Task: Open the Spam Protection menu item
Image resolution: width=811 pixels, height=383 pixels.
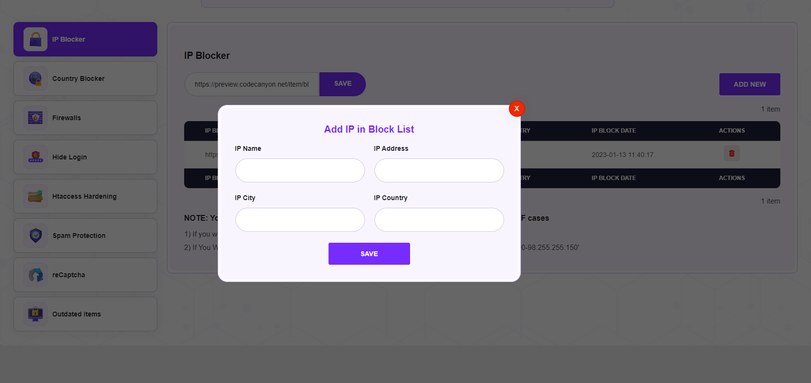Action: pos(85,236)
